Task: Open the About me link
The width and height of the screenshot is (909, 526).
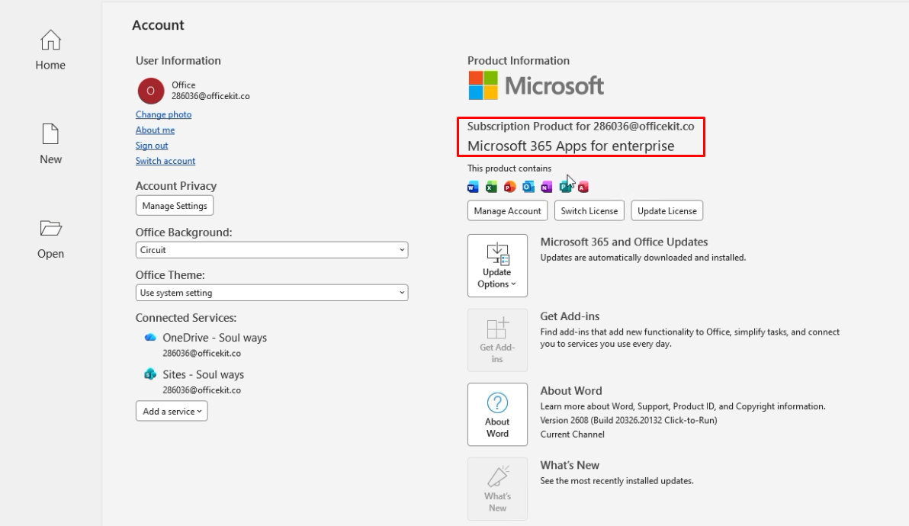Action: [155, 130]
